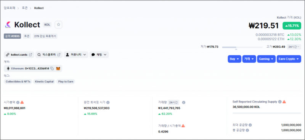Viewport: 305px width, 140px height.
Task: Click the 15.69% diluted cap change text
Action: 90,114
